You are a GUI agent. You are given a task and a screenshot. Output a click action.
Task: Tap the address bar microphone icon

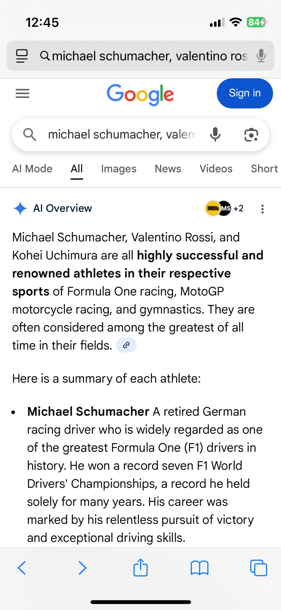click(261, 56)
